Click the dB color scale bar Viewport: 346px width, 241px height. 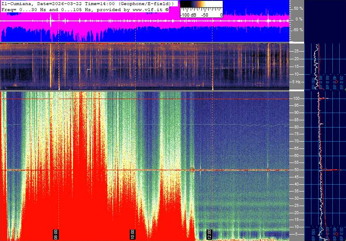(201, 7)
